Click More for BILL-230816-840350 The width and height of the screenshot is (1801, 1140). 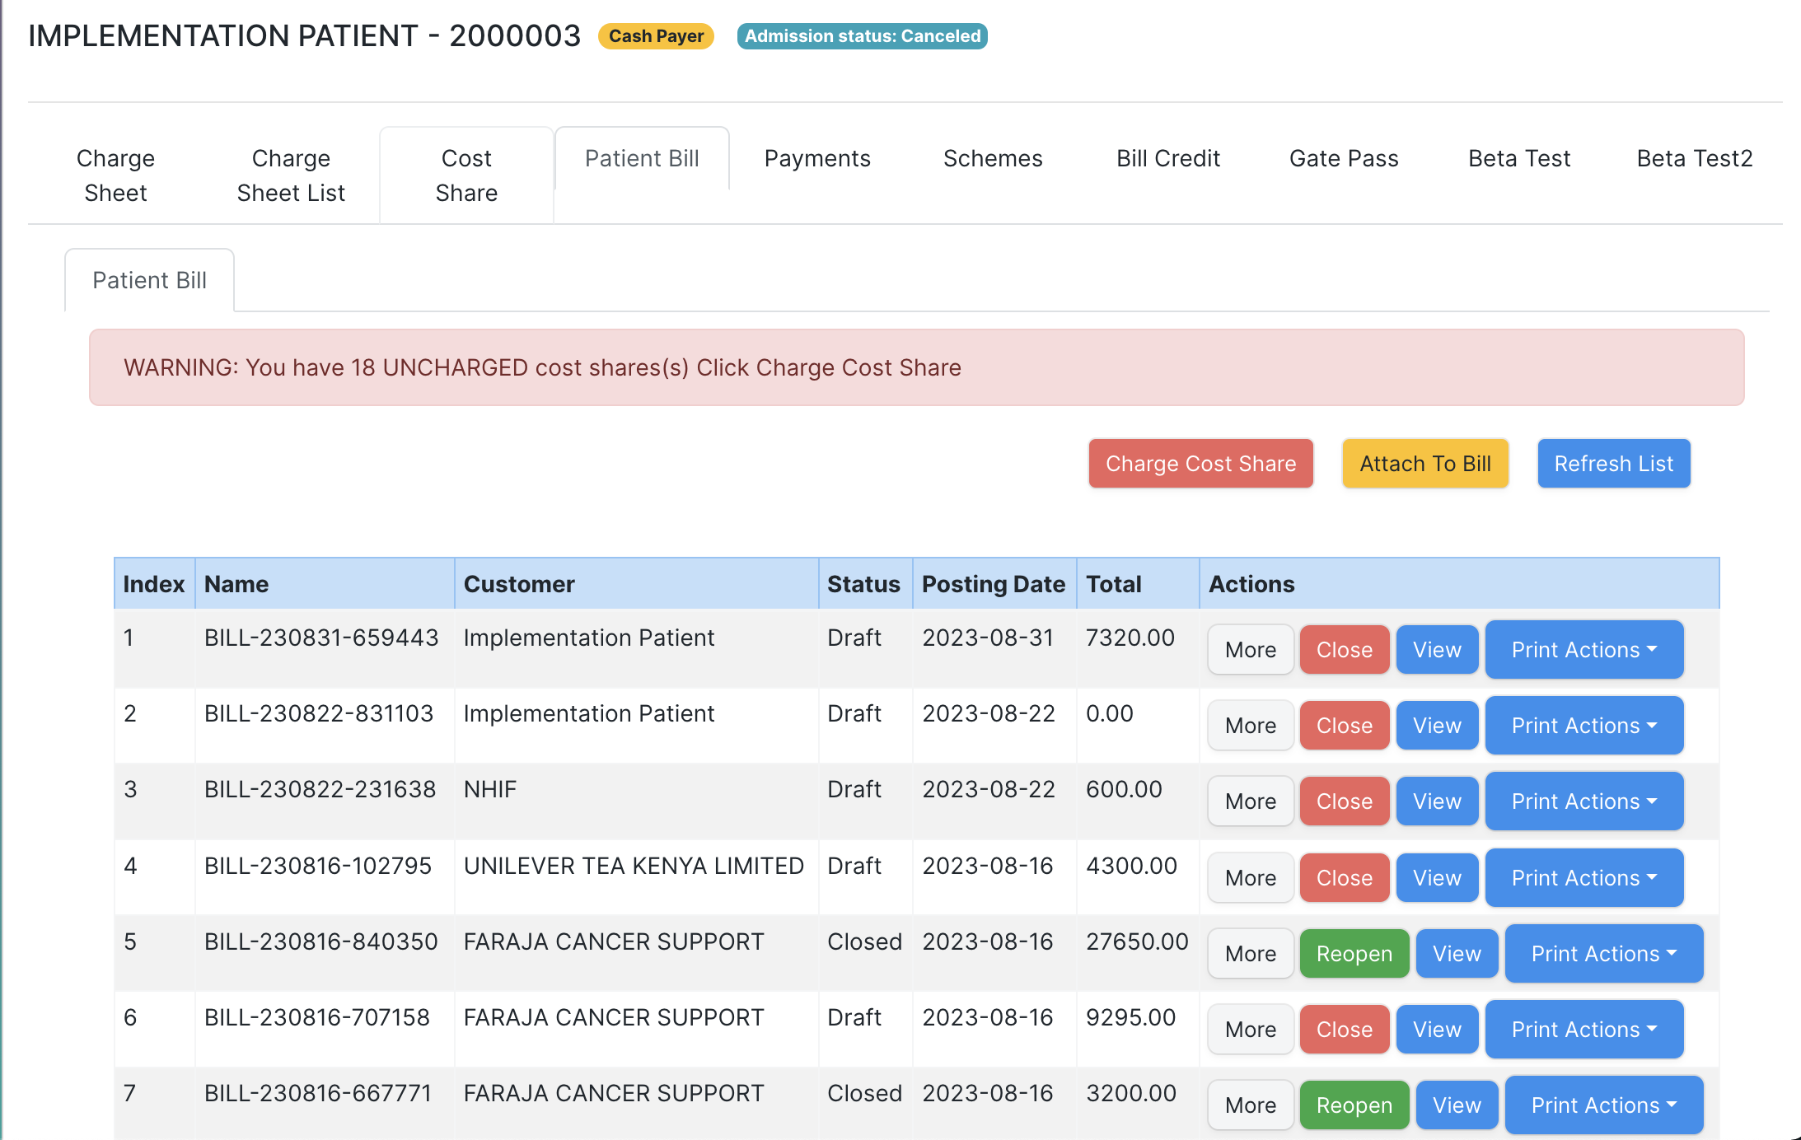pos(1251,954)
